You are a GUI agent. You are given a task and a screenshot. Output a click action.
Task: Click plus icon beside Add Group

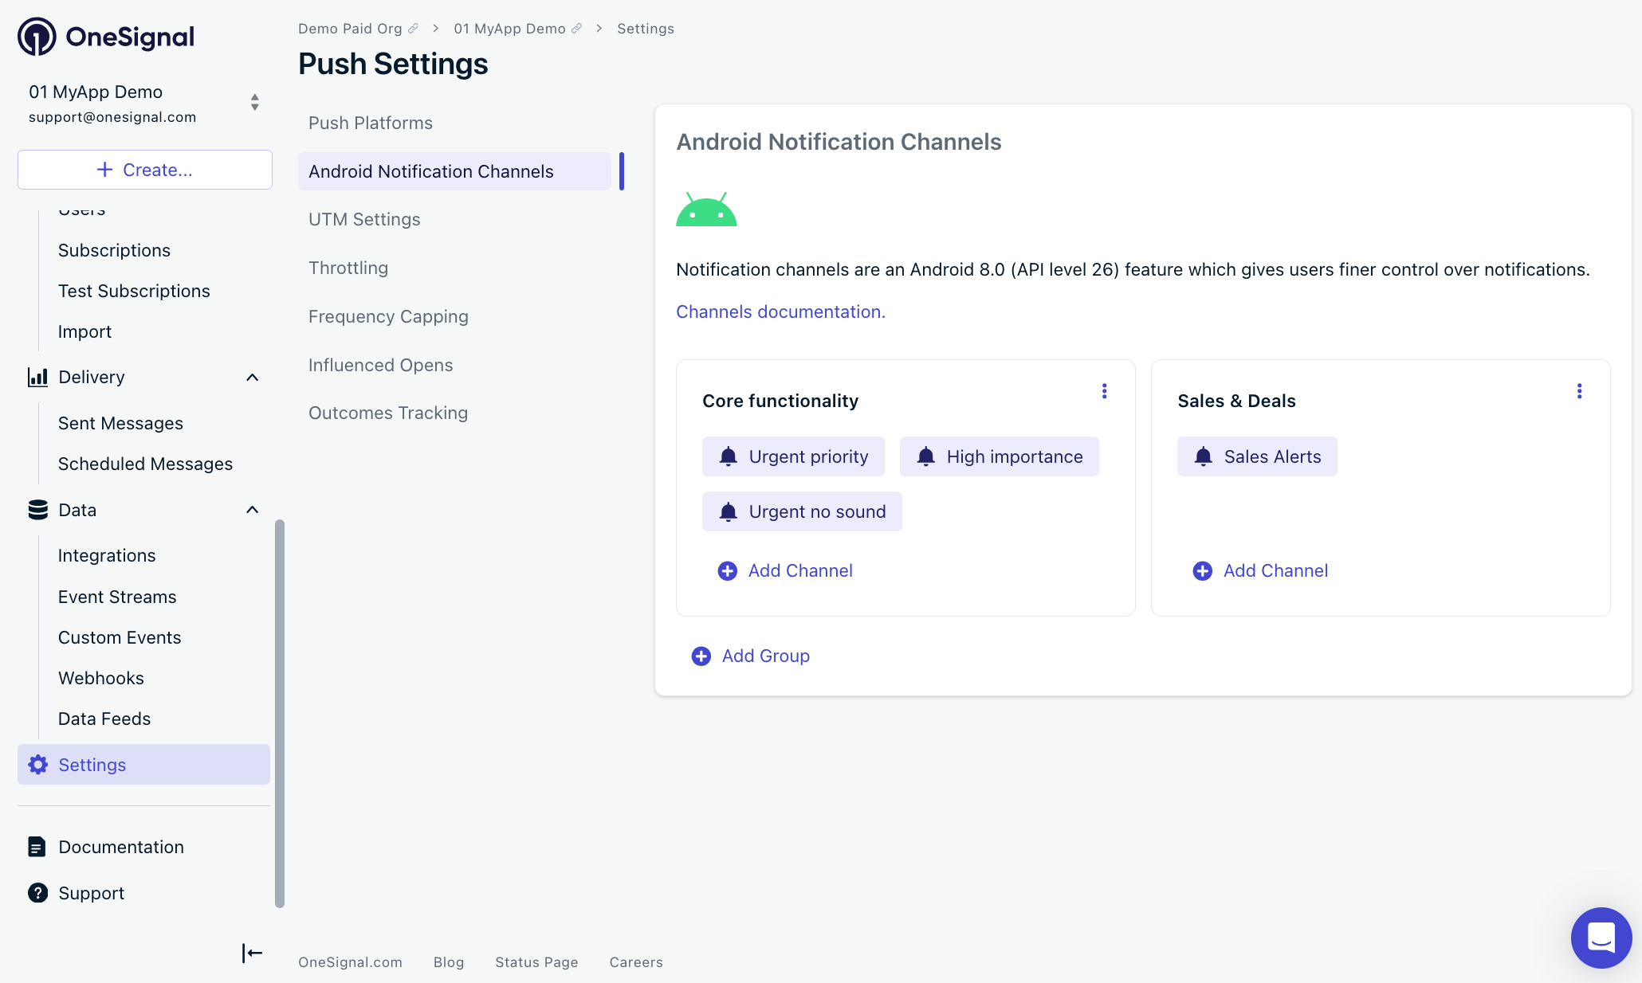[x=701, y=656]
